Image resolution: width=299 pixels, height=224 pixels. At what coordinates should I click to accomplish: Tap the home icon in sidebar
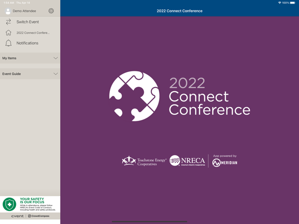pyautogui.click(x=9, y=32)
